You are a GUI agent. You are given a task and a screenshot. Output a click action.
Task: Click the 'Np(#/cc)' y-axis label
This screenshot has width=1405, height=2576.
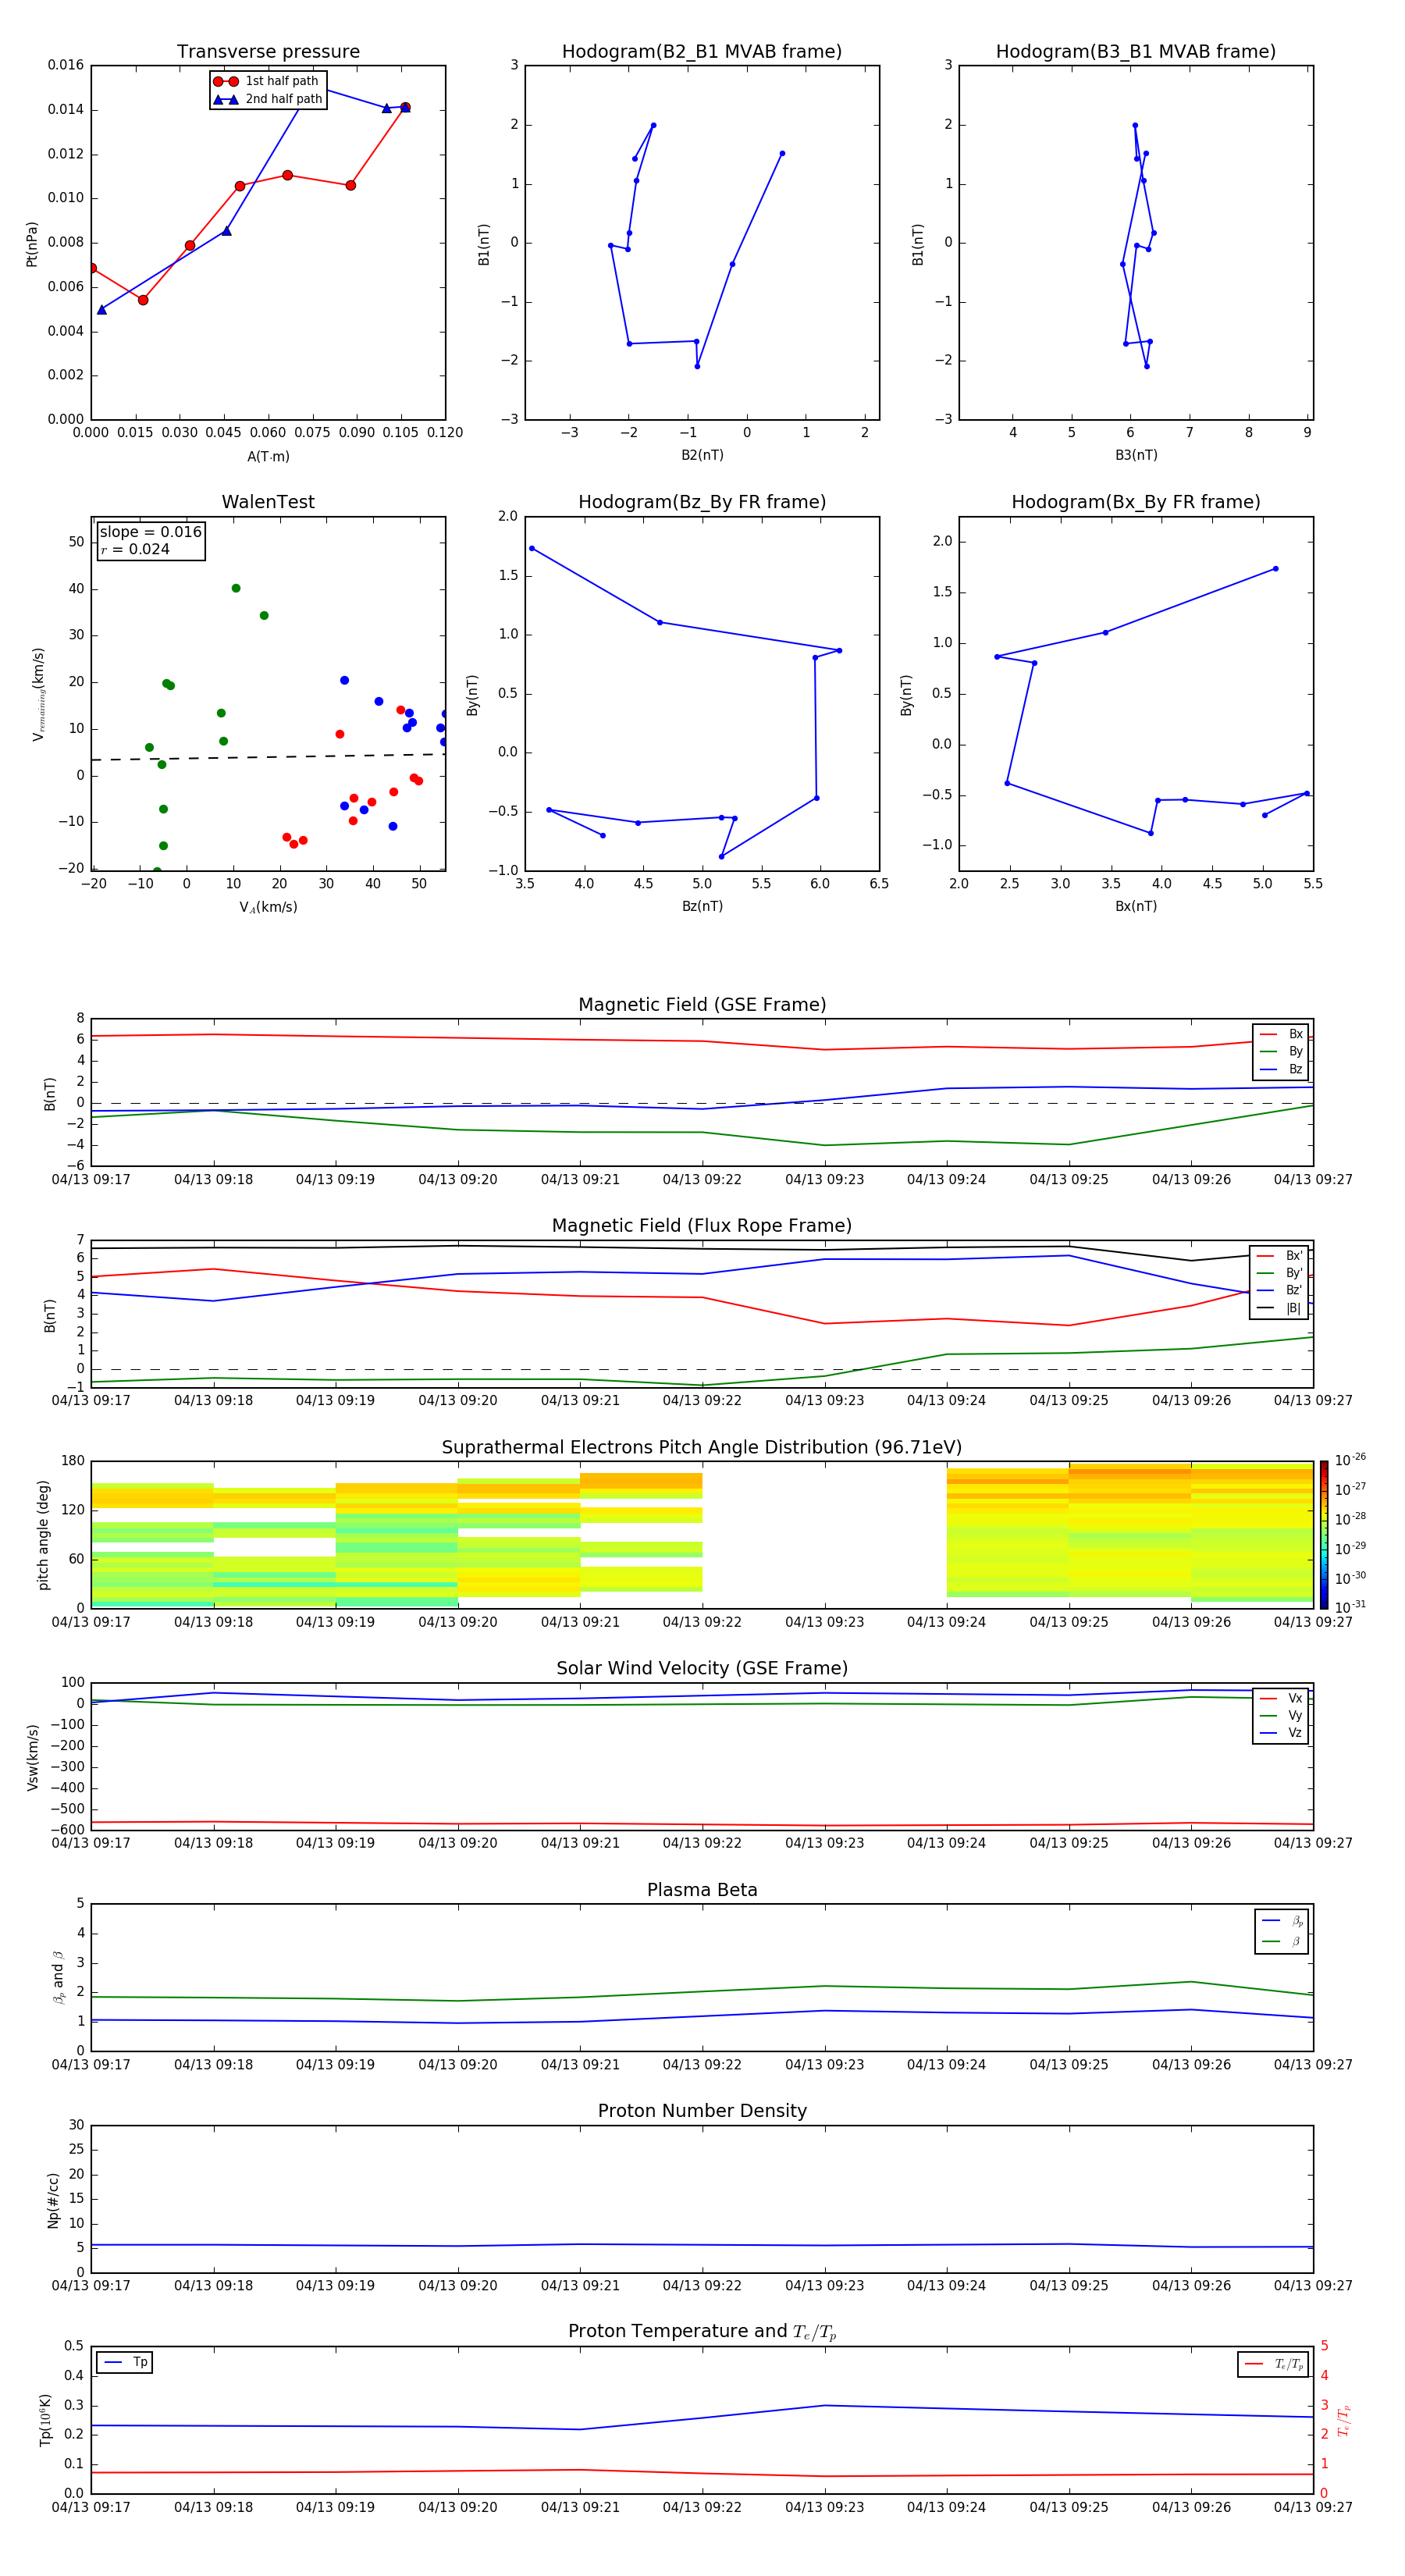click(x=53, y=2200)
